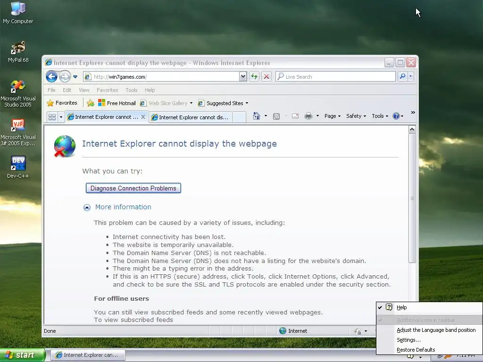
Task: Close the first tab with its X
Action: point(143,117)
